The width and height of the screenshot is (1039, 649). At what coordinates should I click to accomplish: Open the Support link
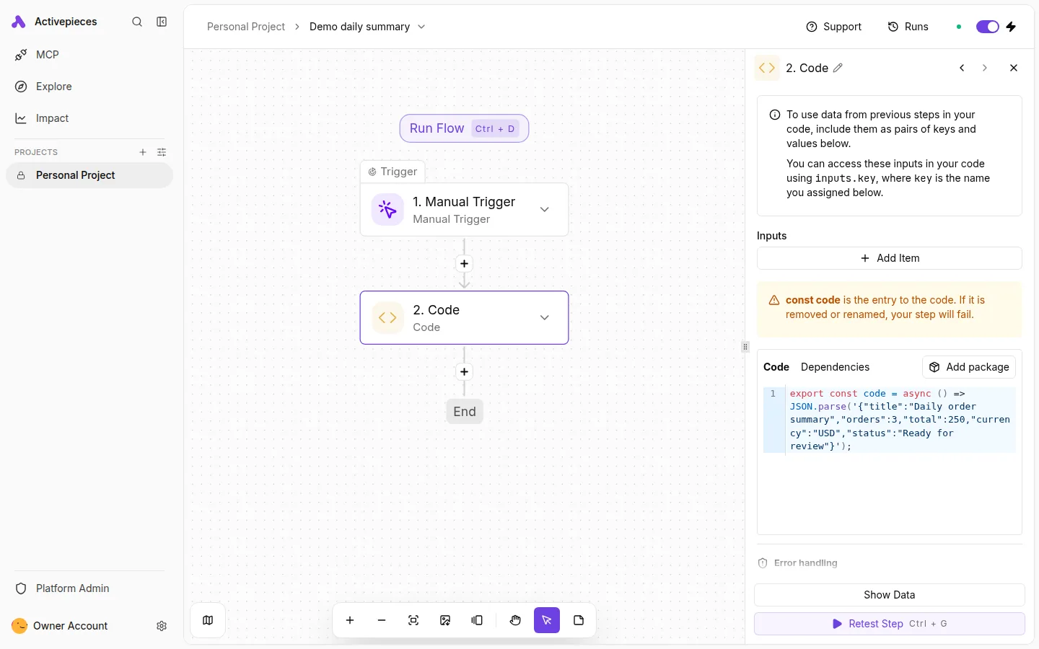point(833,27)
